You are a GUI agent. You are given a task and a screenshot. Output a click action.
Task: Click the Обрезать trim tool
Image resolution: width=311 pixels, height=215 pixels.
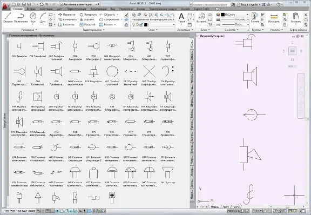pos(107,15)
